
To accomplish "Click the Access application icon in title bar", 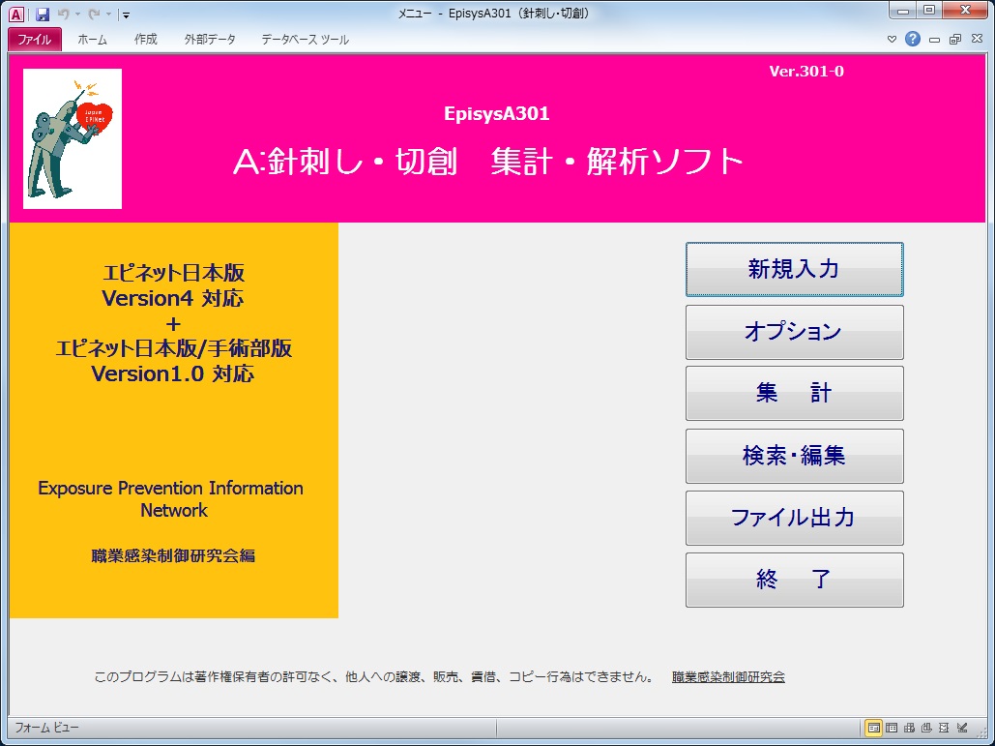I will tap(16, 15).
